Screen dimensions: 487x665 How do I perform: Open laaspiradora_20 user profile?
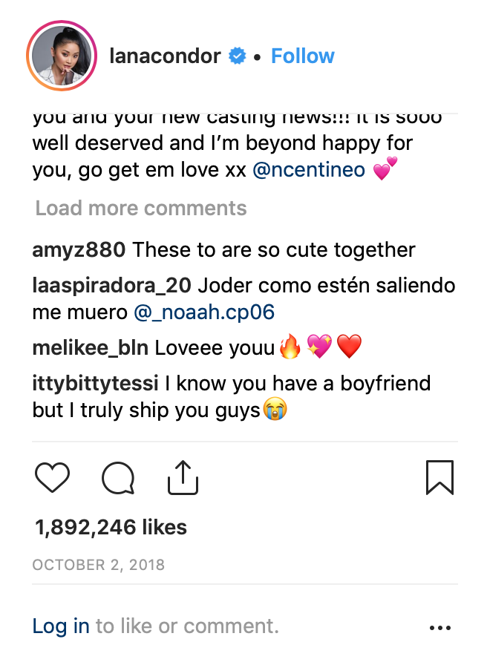point(111,286)
